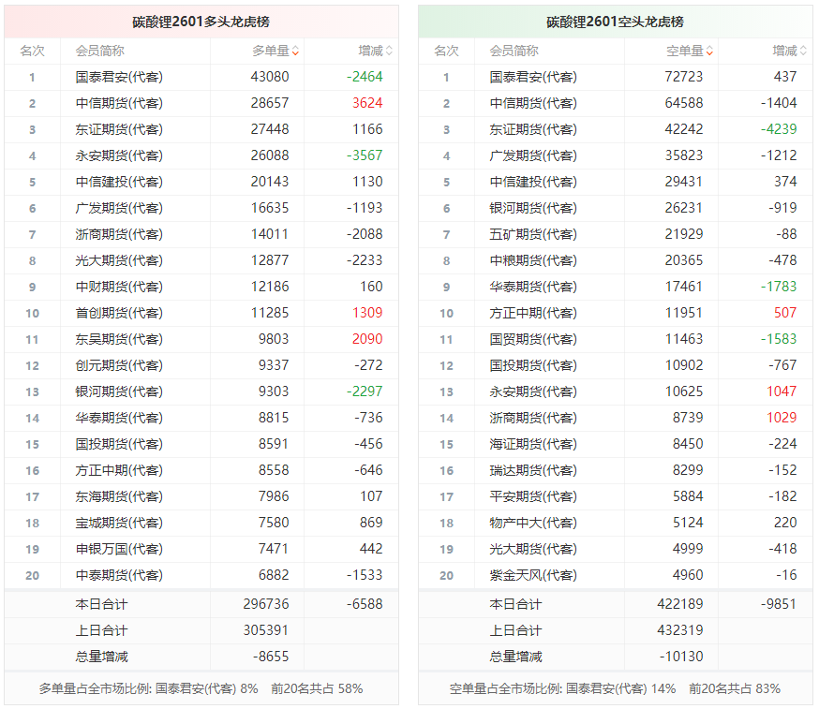Click 空单量 column header

[684, 52]
